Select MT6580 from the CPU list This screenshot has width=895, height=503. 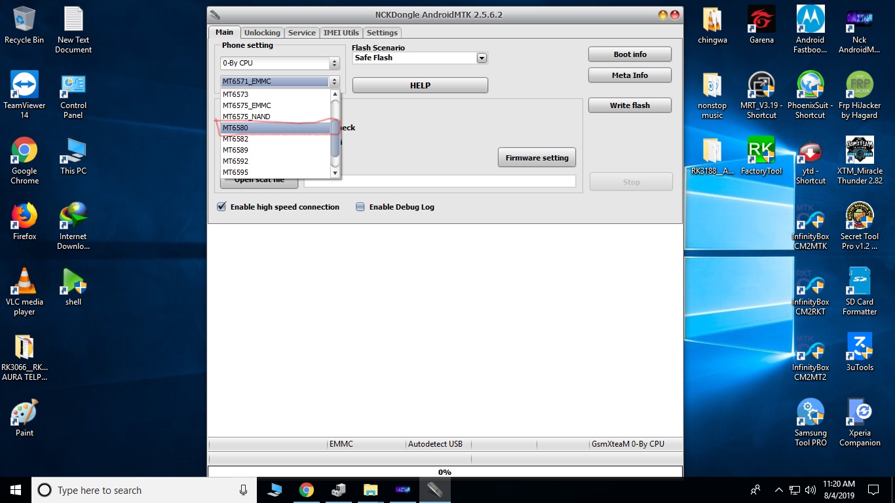point(275,128)
